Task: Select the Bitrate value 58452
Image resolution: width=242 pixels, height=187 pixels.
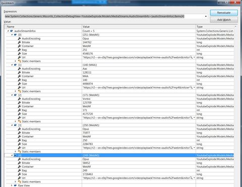Action: (x=86, y=163)
